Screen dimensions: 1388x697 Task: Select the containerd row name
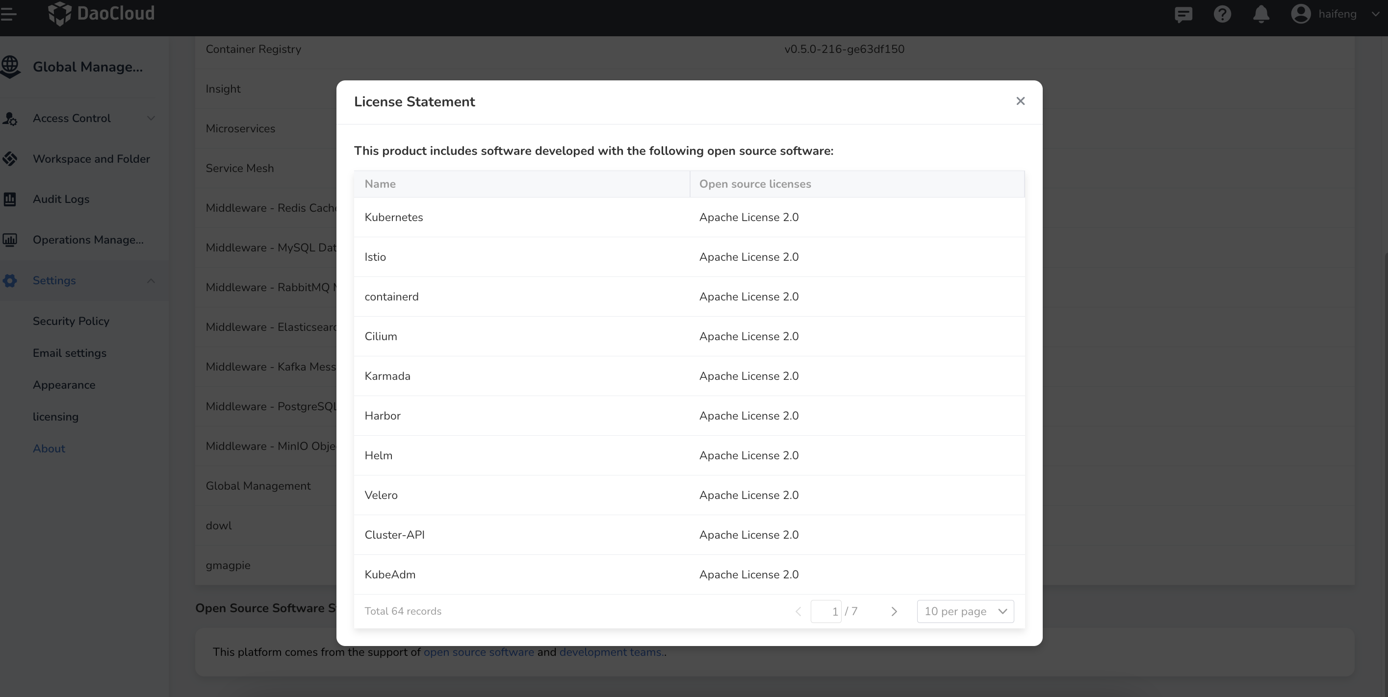click(x=392, y=297)
